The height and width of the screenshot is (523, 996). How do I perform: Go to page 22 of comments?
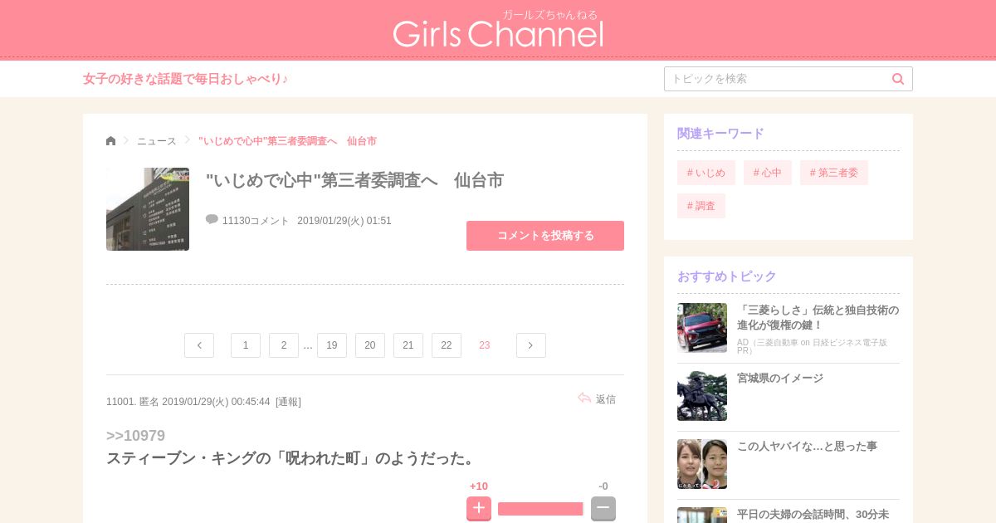coord(447,345)
